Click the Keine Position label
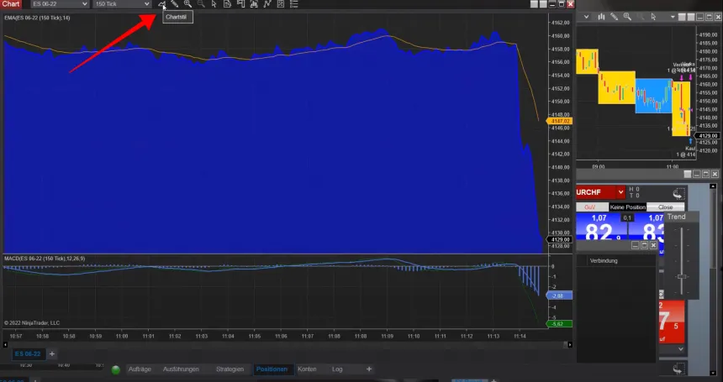 (x=627, y=207)
